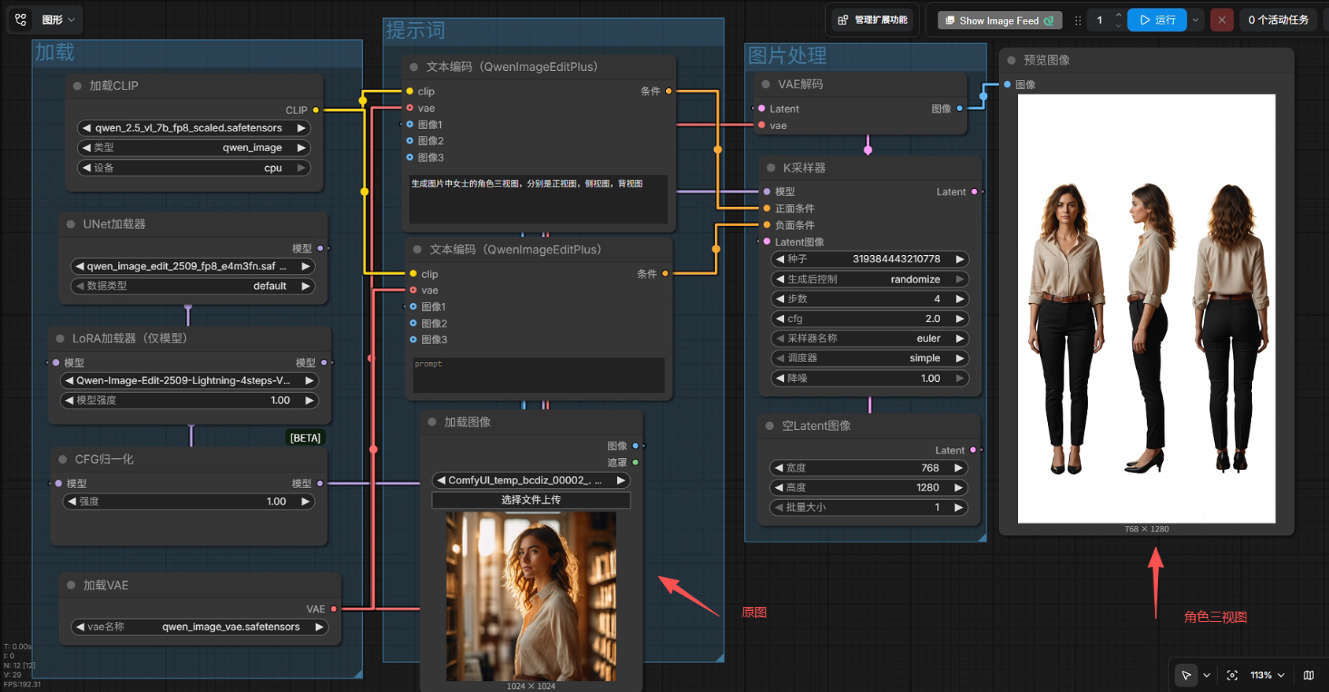Open the 113% zoom dropdown
Screen dimensions: 1329x692
[1267, 675]
